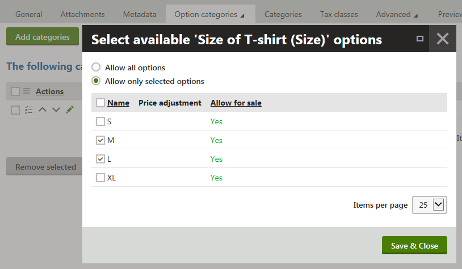
Task: Expand the Option categories tab menu
Action: 242,16
